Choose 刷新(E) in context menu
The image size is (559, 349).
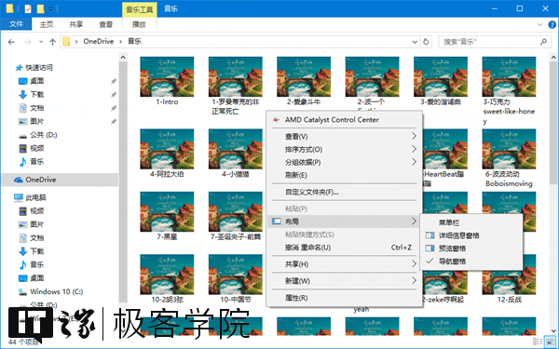click(x=344, y=175)
